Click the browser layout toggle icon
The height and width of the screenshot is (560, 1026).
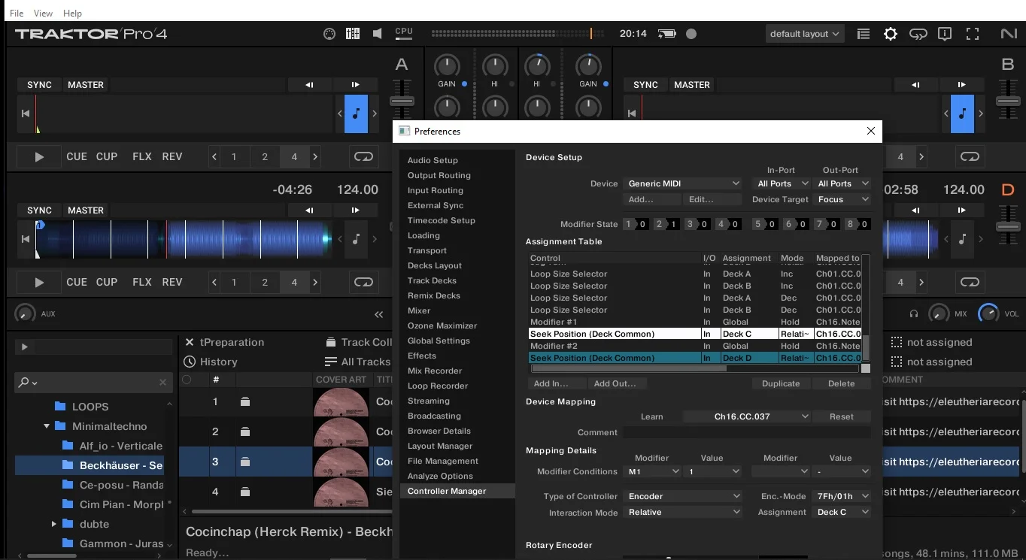[864, 34]
